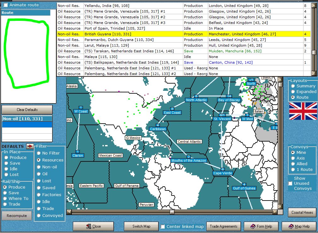Click the Coastal Hexes button
Viewport: 318px width, 233px height.
pos(302,212)
